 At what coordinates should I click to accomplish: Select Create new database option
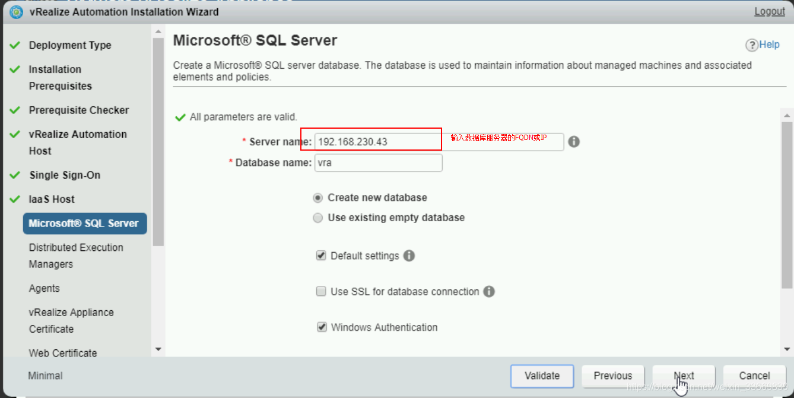pyautogui.click(x=318, y=198)
